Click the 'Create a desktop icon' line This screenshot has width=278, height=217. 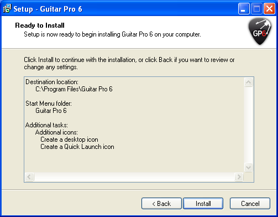click(69, 139)
